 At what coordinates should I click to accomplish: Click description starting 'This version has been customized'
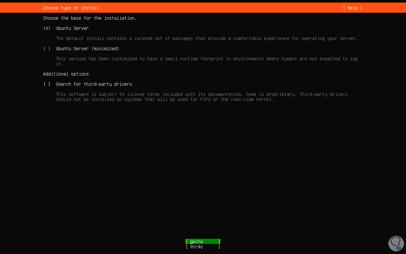point(207,61)
